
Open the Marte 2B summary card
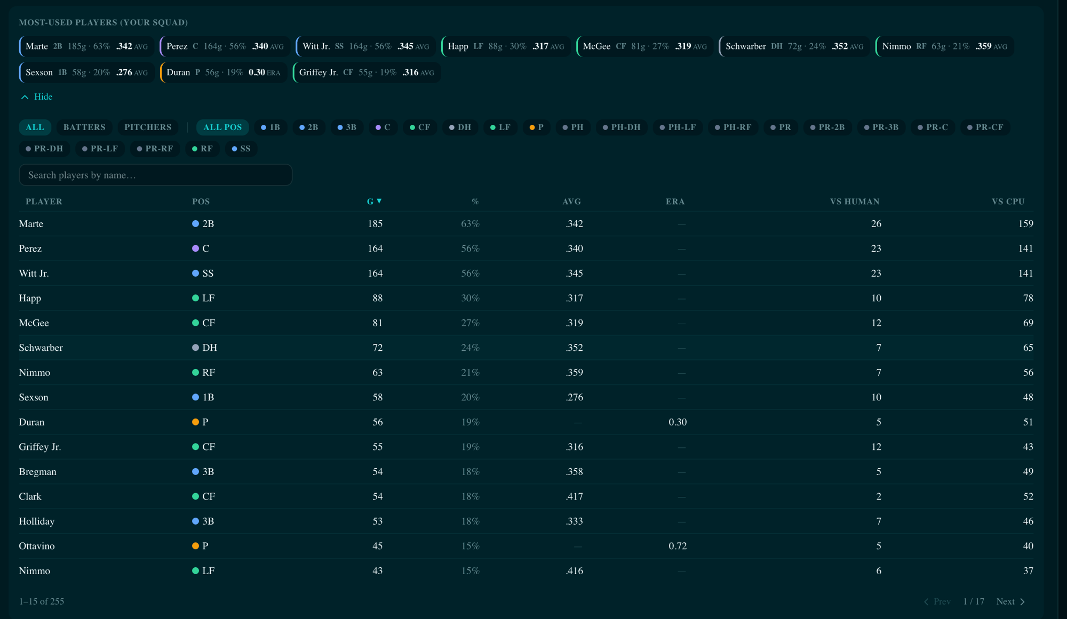pyautogui.click(x=87, y=46)
